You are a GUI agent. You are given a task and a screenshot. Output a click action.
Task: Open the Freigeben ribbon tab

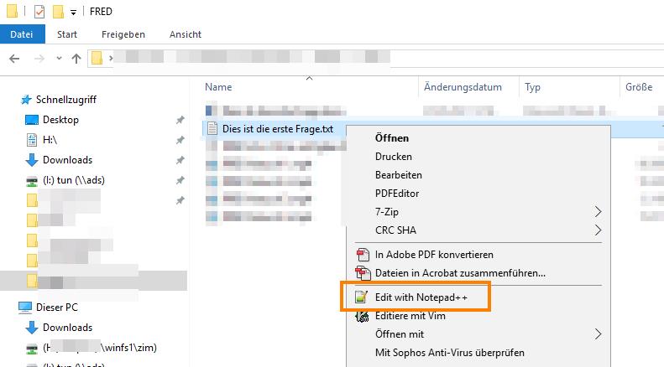[x=123, y=34]
